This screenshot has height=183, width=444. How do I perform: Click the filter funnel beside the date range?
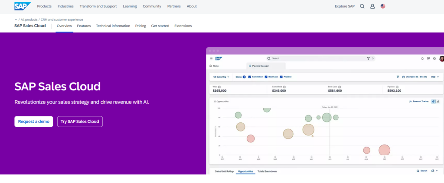pos(398,77)
